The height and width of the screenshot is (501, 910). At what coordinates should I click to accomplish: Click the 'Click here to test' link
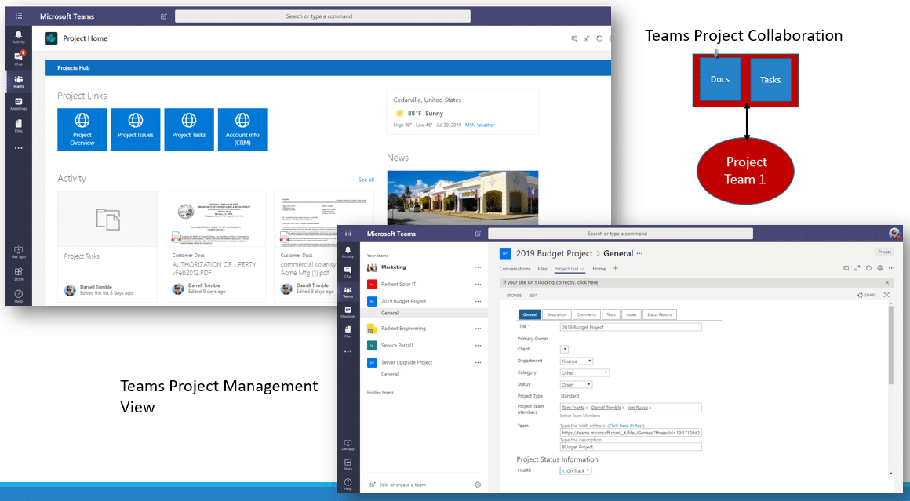pyautogui.click(x=626, y=426)
